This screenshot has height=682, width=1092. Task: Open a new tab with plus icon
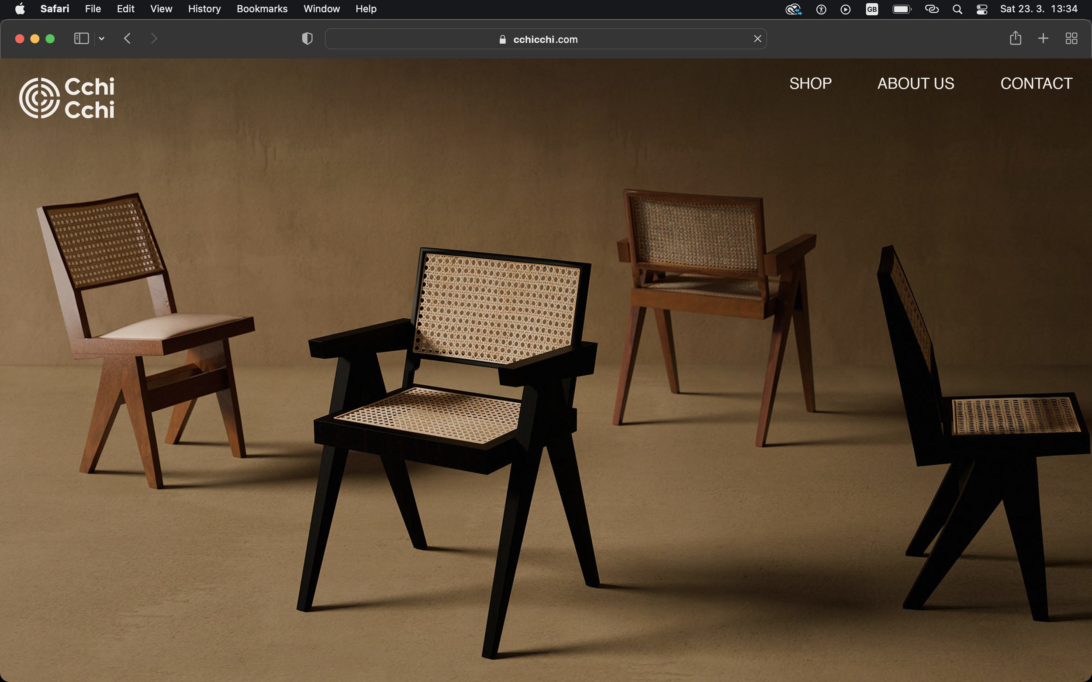(1043, 39)
